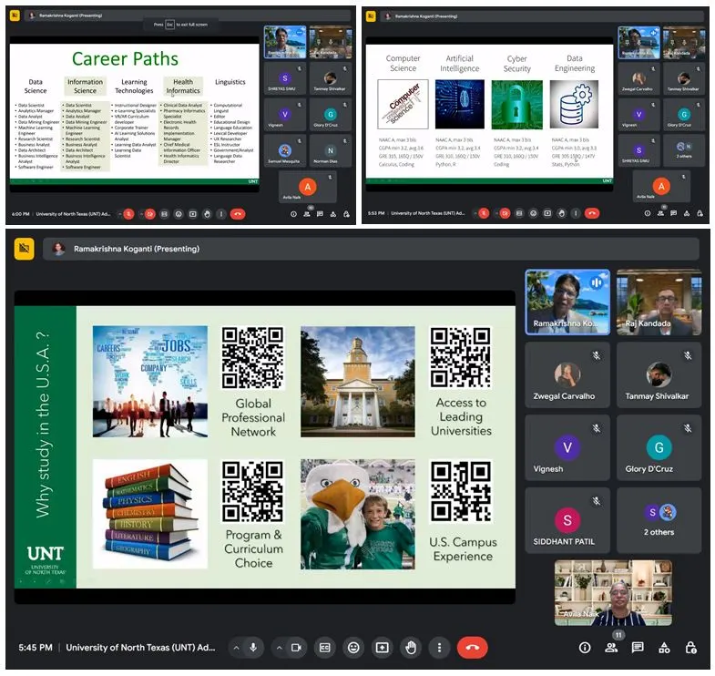Toggle captions in the 6:00 PM meeting

tap(165, 214)
